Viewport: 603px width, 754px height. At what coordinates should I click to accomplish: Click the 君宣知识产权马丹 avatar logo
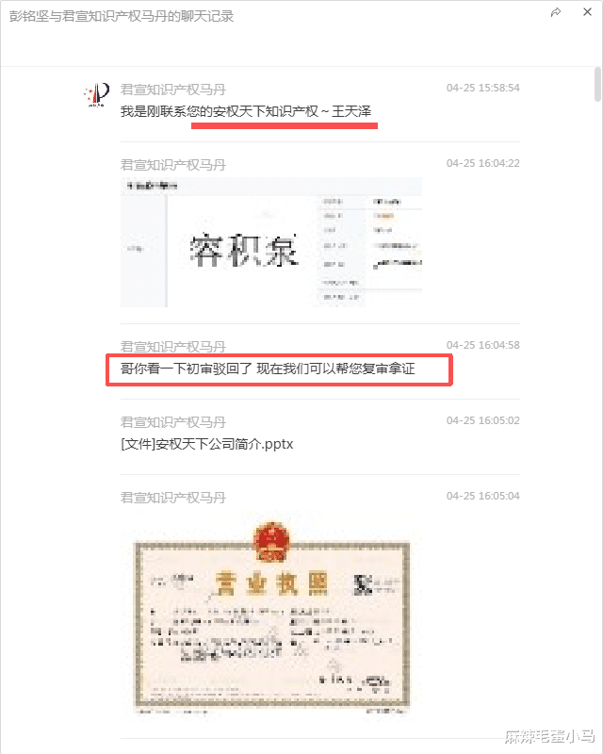97,95
